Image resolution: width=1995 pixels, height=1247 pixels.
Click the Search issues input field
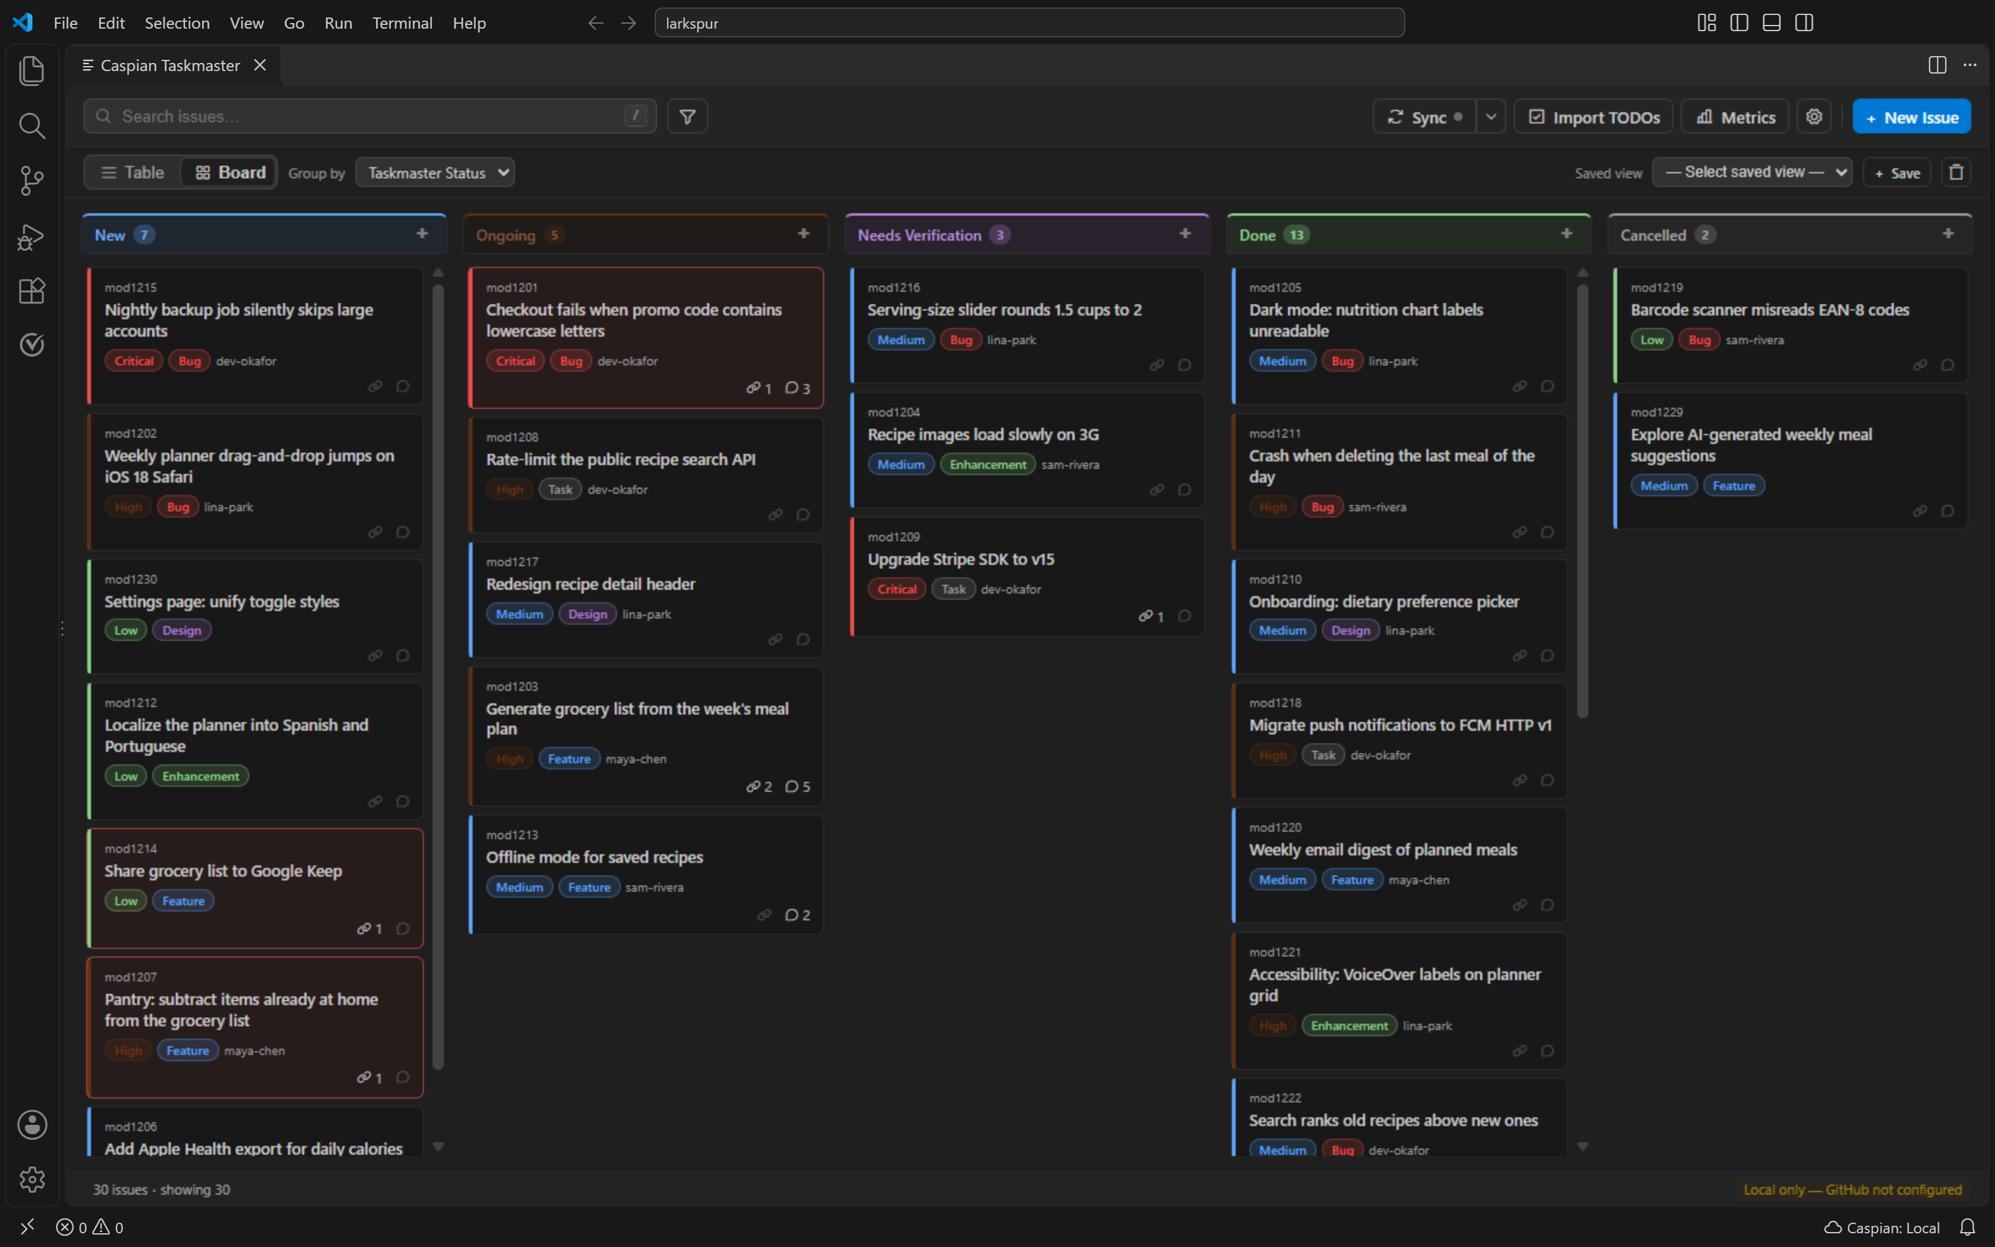click(x=370, y=117)
